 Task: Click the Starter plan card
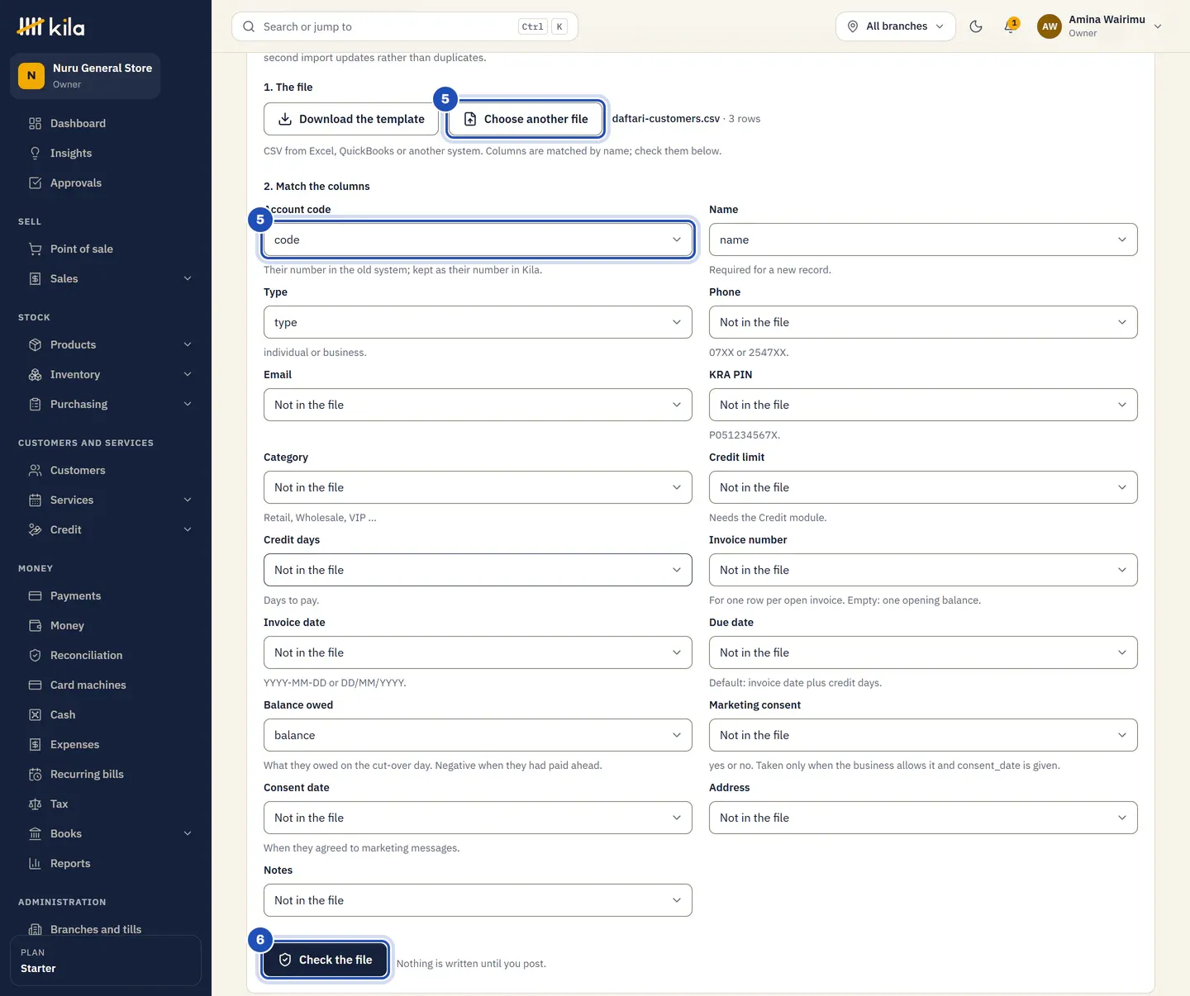[x=106, y=960]
